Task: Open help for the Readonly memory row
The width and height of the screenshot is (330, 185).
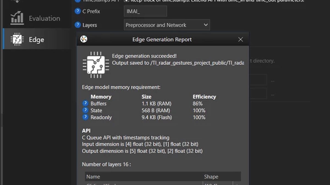Action: [85, 117]
